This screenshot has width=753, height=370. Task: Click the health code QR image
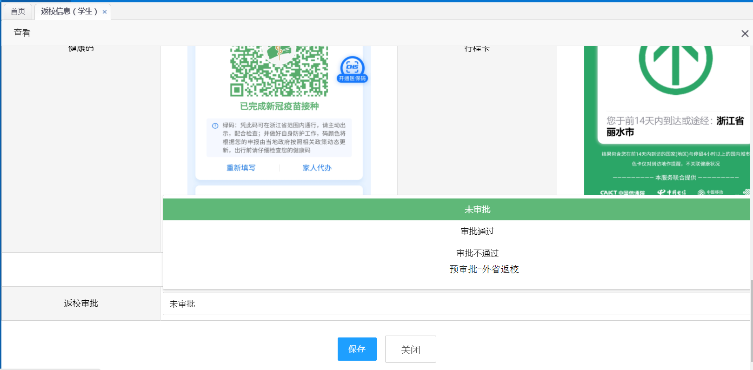pyautogui.click(x=279, y=71)
